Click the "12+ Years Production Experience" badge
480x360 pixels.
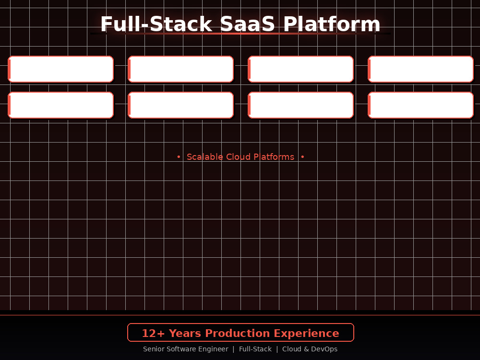(x=240, y=333)
